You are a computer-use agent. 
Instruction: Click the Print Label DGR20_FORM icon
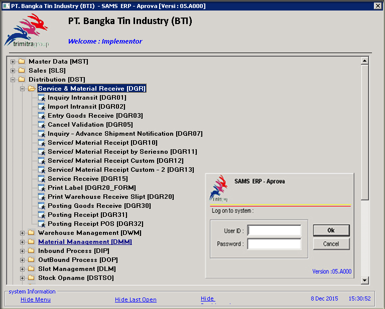(42, 188)
